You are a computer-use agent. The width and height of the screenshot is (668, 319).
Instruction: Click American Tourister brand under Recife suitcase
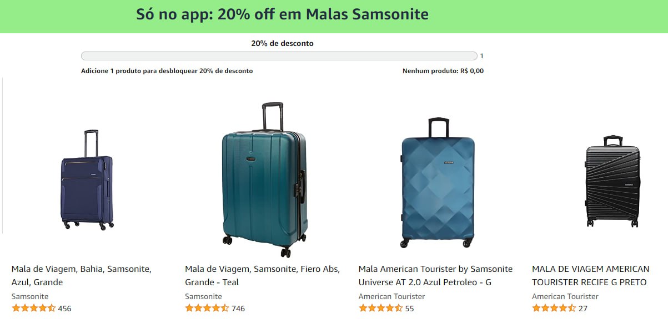tap(565, 296)
